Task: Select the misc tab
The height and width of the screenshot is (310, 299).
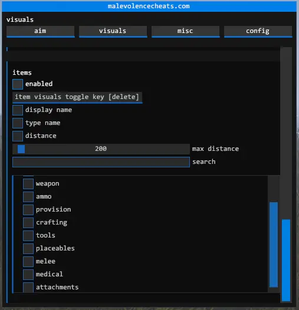Action: click(x=185, y=31)
